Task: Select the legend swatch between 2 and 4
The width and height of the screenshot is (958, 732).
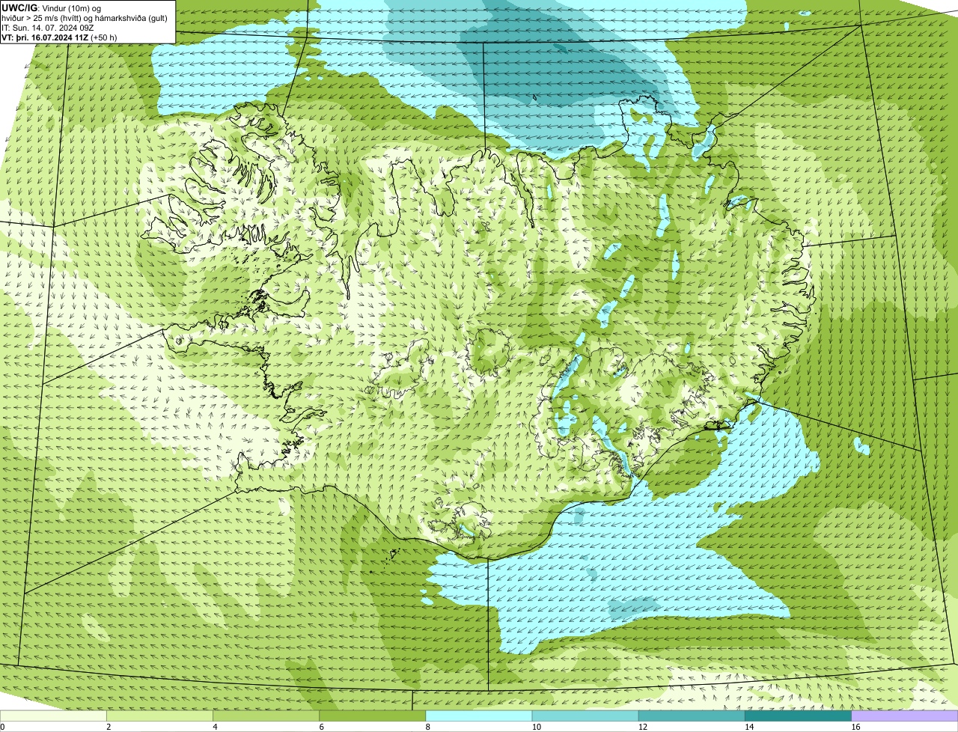Action: point(161,716)
